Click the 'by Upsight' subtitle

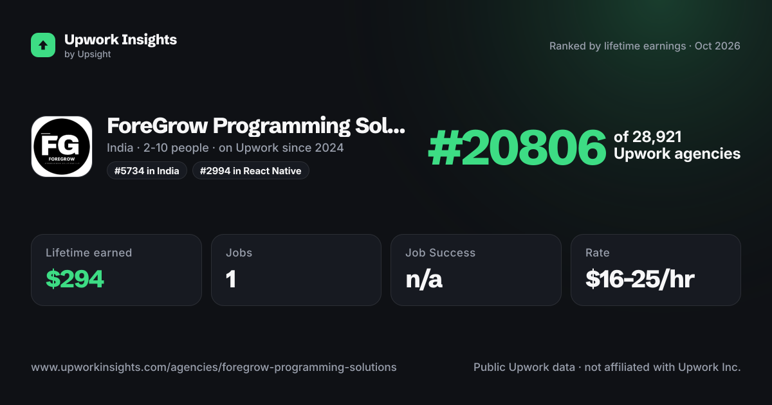pos(87,55)
